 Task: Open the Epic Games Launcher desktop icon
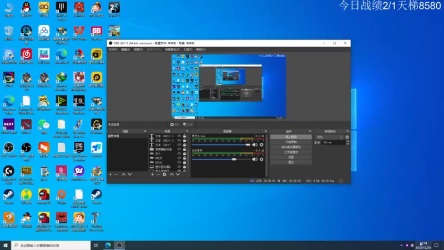[x=79, y=151]
